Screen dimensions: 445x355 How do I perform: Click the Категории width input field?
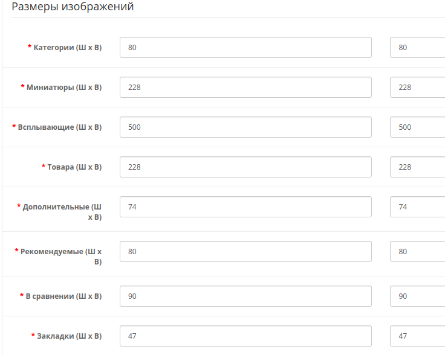click(245, 48)
